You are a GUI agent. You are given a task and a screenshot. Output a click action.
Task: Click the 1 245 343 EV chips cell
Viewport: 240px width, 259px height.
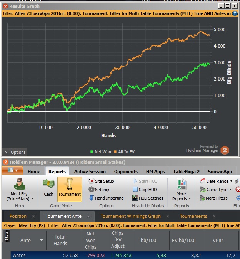coord(121,256)
